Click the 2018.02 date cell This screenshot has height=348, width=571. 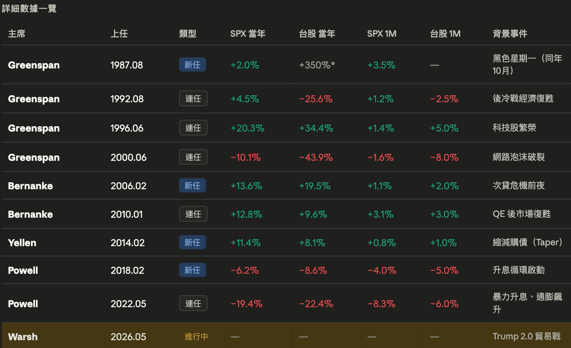[x=127, y=270]
